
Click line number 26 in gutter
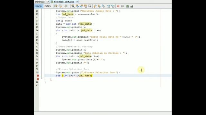37,30
